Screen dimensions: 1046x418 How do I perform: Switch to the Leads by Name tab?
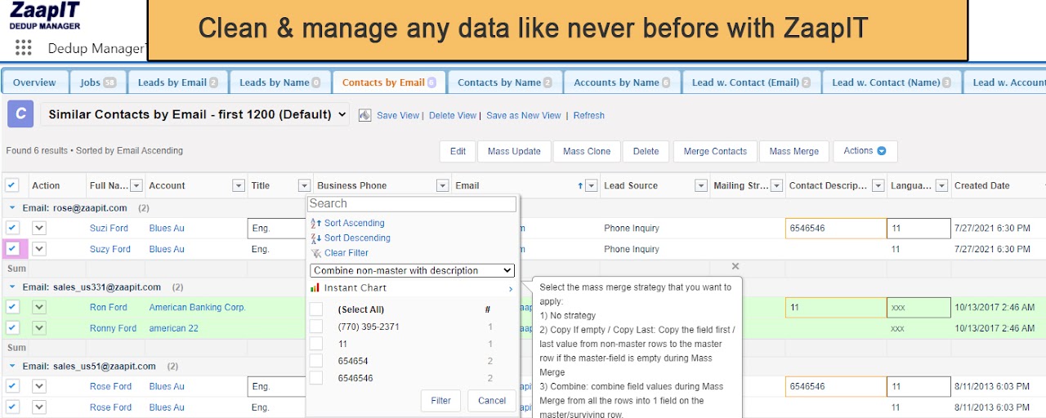279,82
